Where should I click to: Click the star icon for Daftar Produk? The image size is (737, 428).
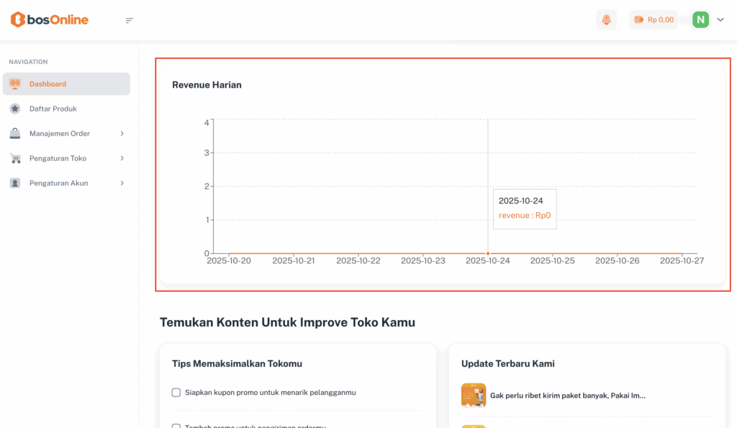pos(15,109)
